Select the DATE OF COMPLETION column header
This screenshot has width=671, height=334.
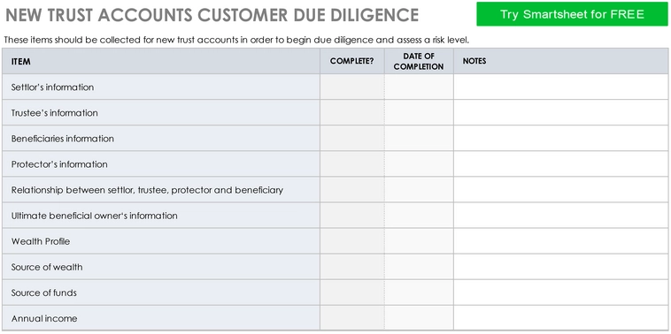click(419, 61)
